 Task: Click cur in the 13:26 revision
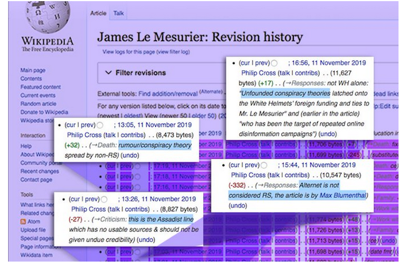click(75, 199)
